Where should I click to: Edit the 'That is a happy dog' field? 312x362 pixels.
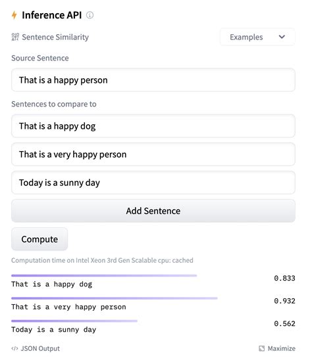(153, 126)
